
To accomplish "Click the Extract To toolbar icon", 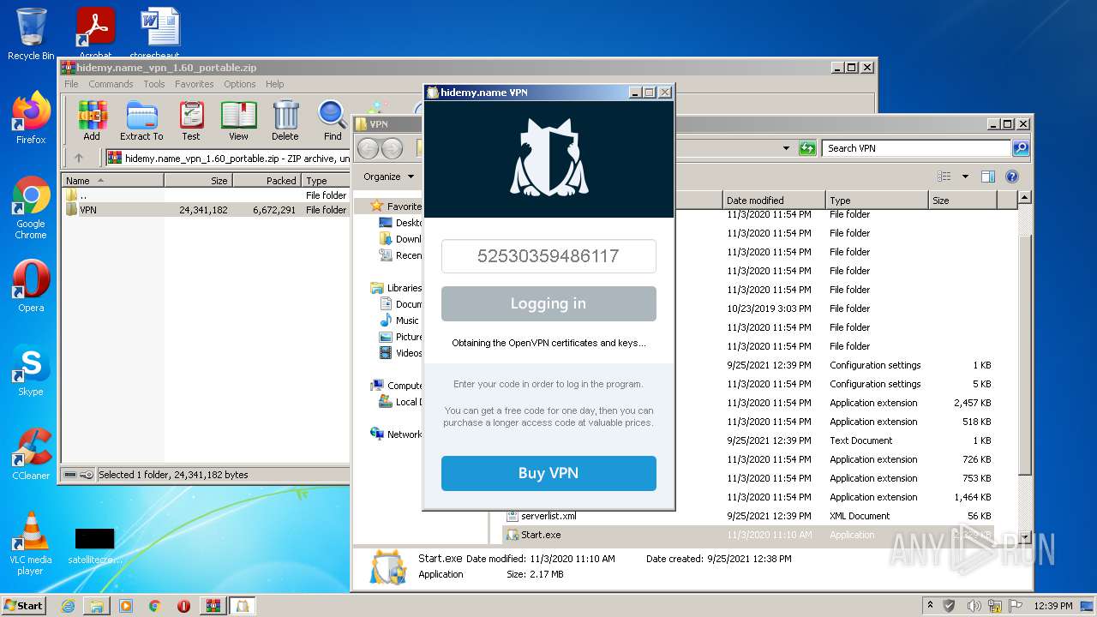I will click(141, 120).
